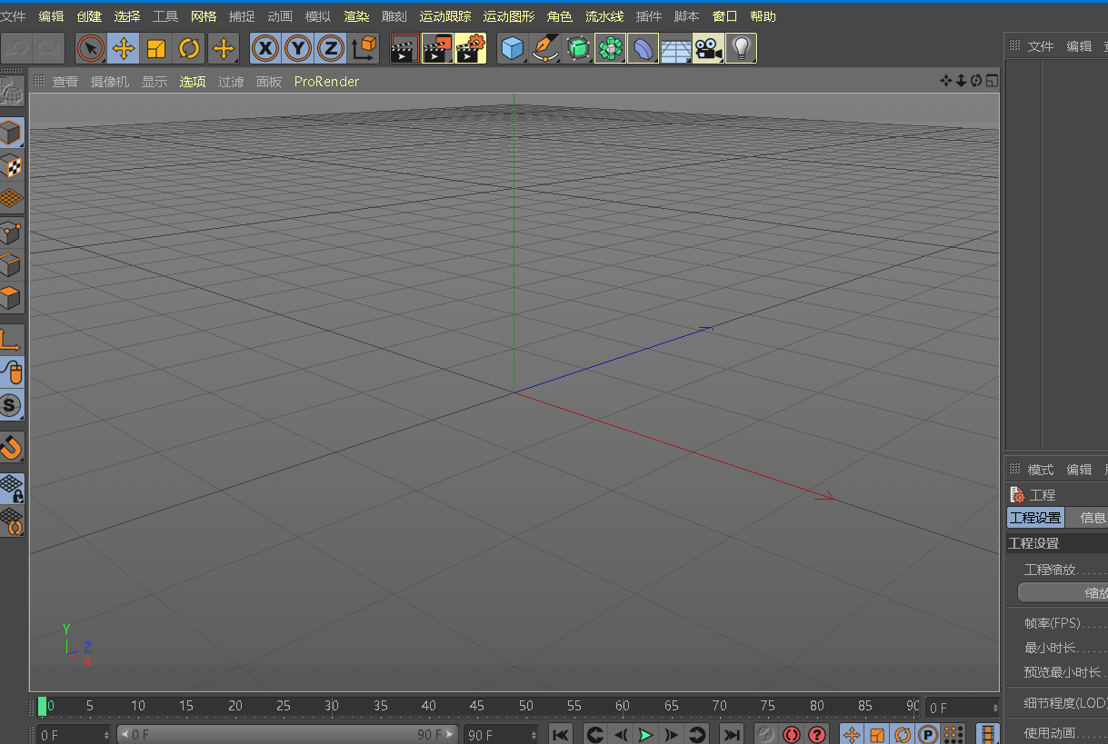The image size is (1108, 744).
Task: Open object manager 编辑 menu
Action: [x=1079, y=46]
